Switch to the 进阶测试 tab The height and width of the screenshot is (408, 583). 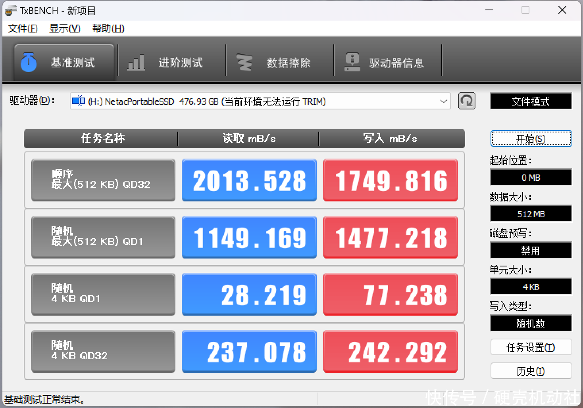pyautogui.click(x=172, y=62)
